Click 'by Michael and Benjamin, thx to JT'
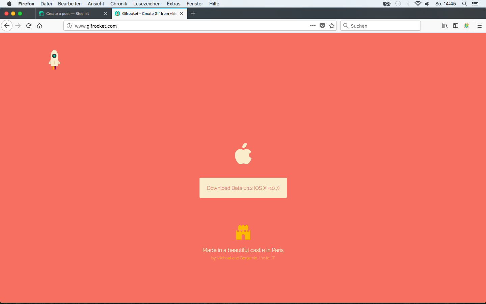The image size is (486, 304). pos(243,258)
